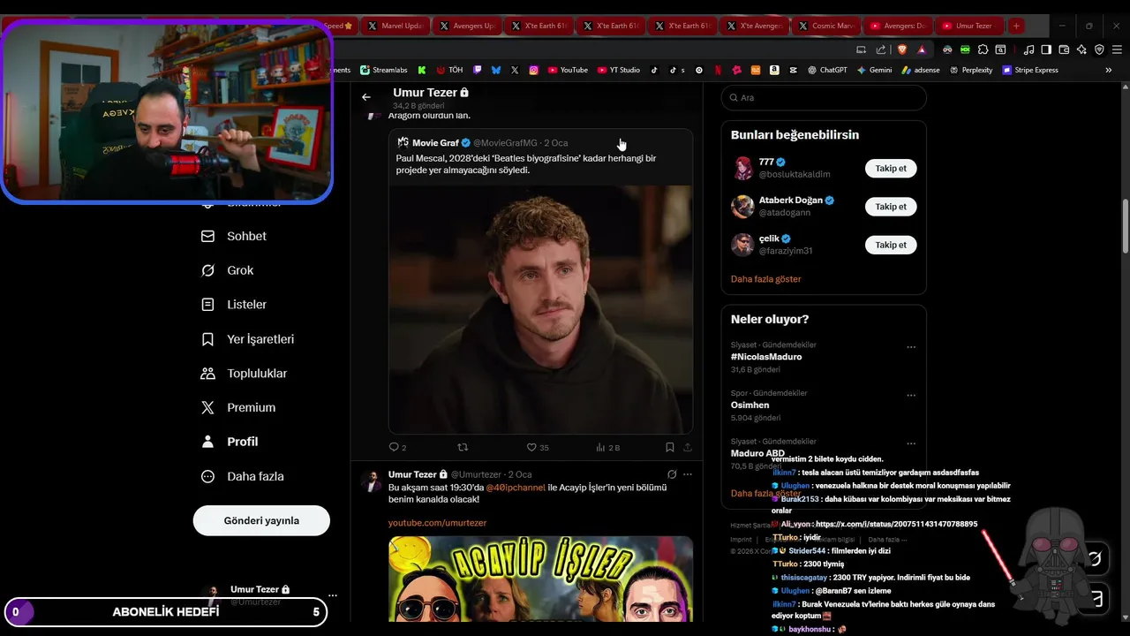The height and width of the screenshot is (636, 1130).
Task: Open the quoted Movie Graf account name
Action: tap(435, 143)
